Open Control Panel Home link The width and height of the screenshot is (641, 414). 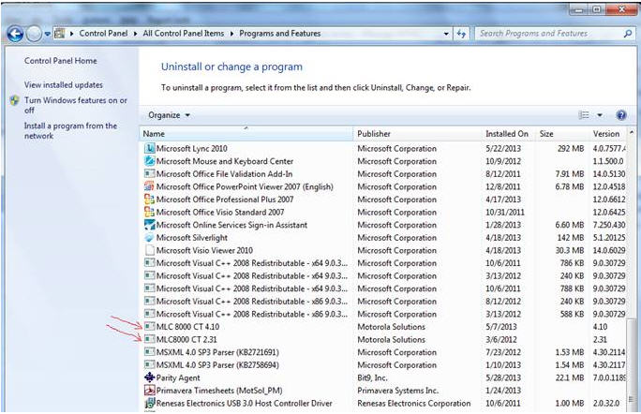tap(60, 61)
